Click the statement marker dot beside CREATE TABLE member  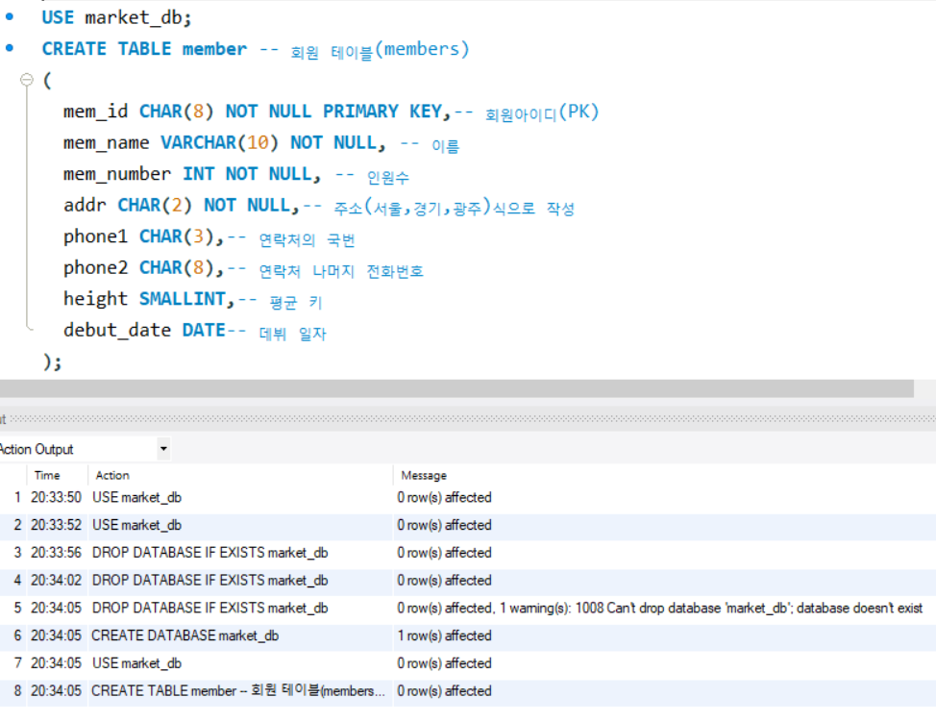(x=9, y=48)
